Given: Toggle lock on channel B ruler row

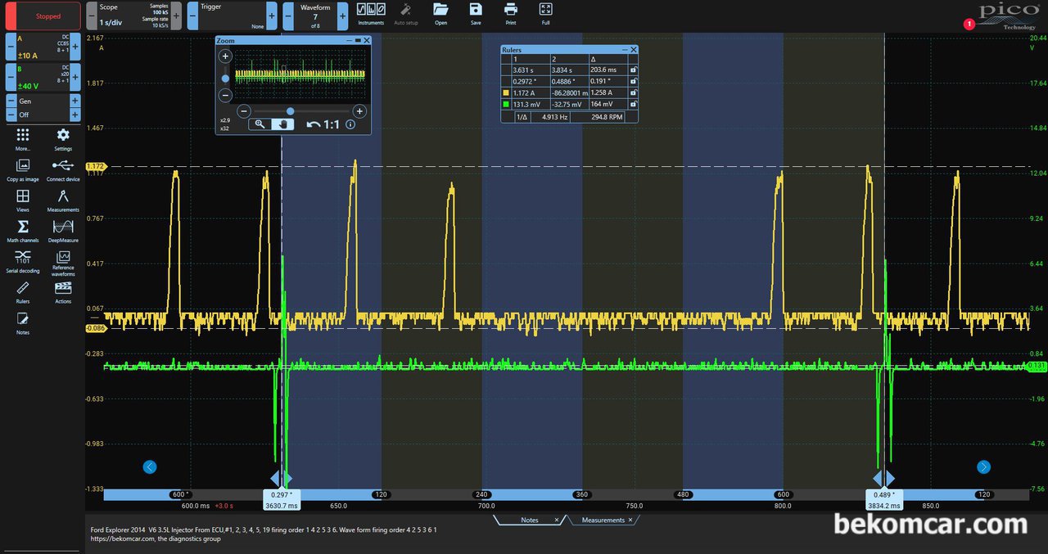Looking at the screenshot, I should 632,105.
